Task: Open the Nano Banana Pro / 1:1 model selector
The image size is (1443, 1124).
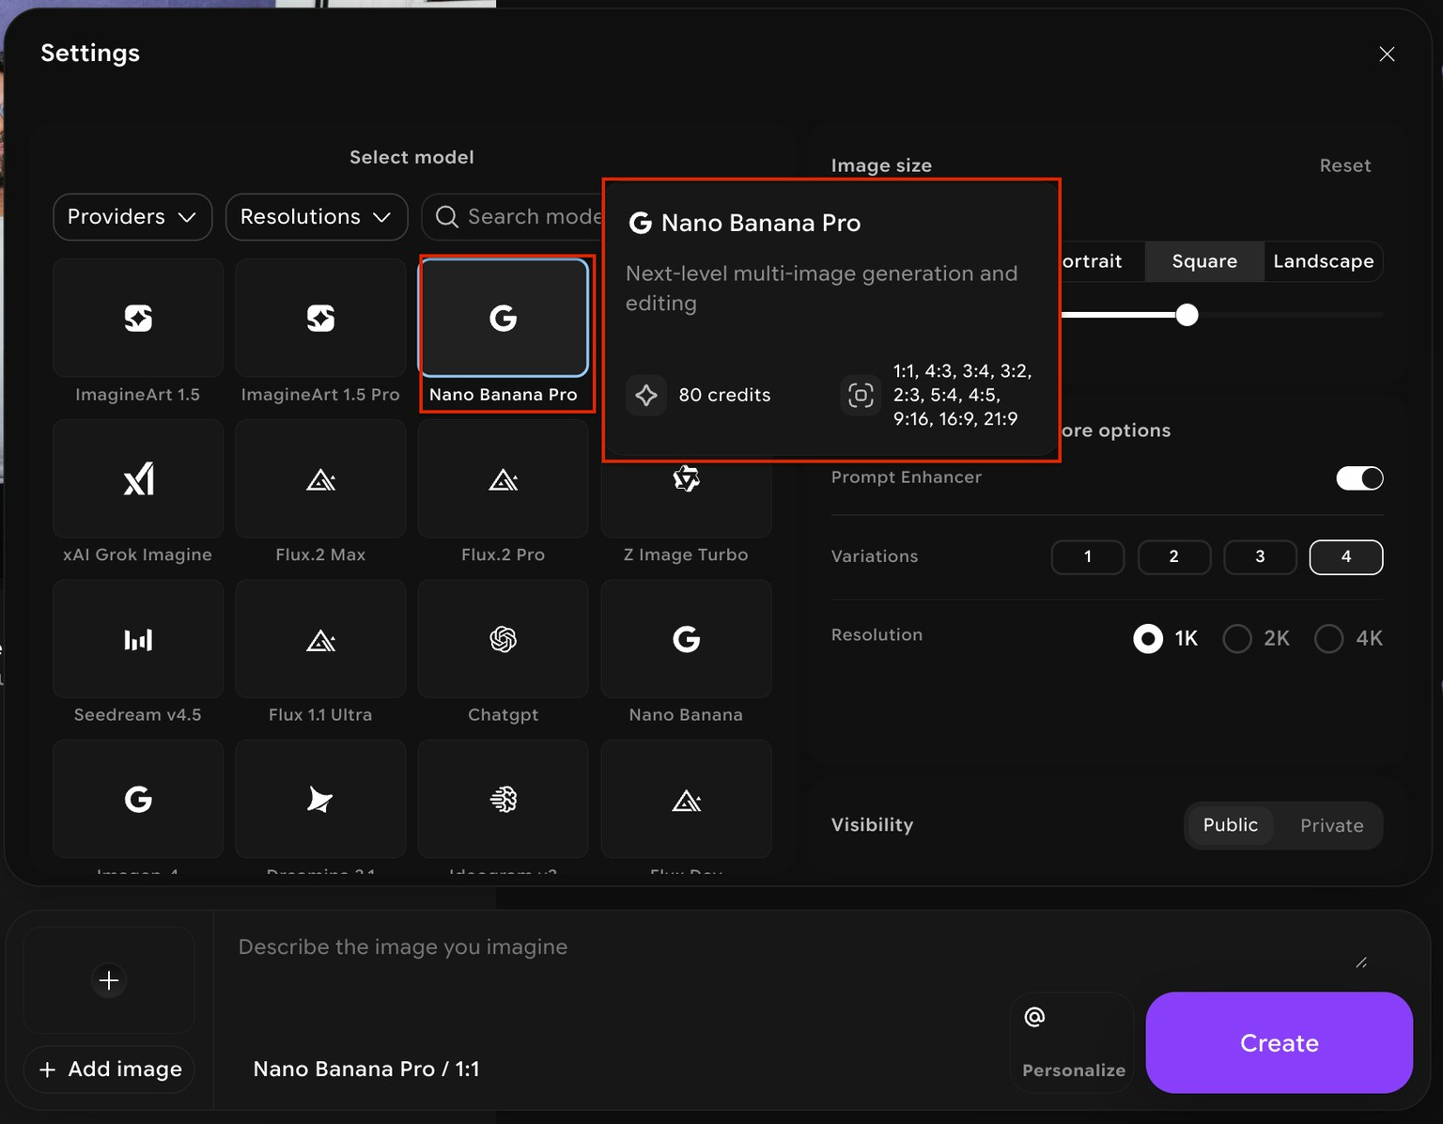Action: [366, 1069]
